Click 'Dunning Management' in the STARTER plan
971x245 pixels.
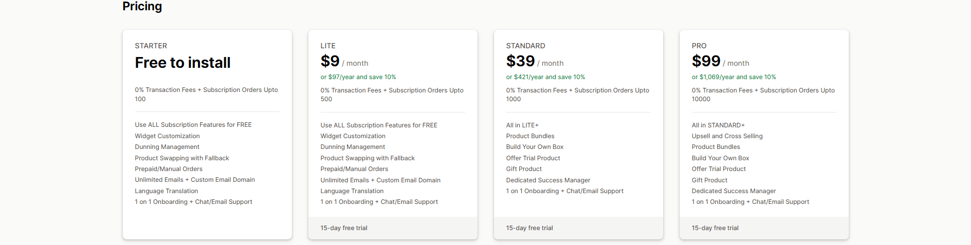click(x=167, y=147)
